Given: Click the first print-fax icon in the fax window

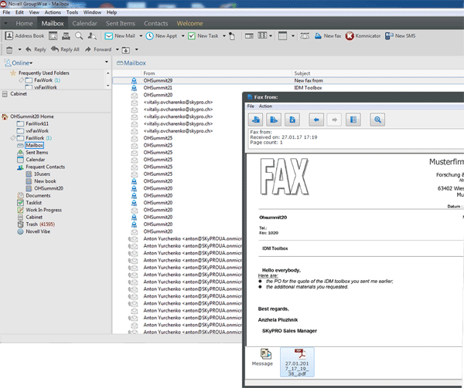Looking at the screenshot, I should (x=255, y=120).
